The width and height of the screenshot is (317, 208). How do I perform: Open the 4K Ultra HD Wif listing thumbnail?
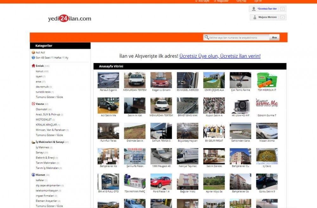point(240,106)
